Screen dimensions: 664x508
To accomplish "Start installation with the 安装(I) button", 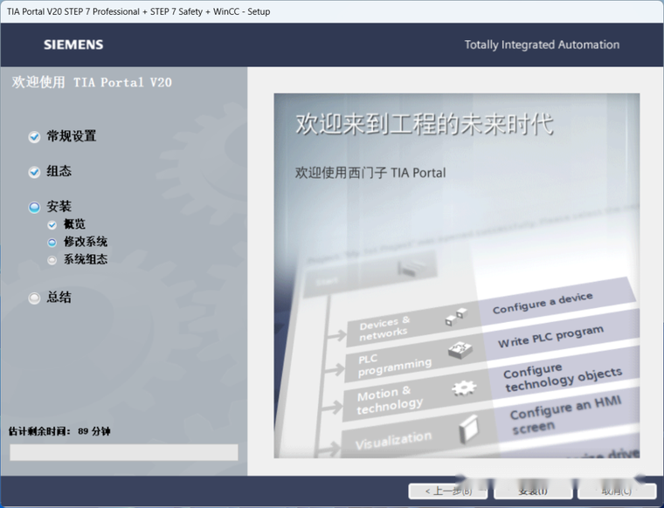I will (533, 491).
